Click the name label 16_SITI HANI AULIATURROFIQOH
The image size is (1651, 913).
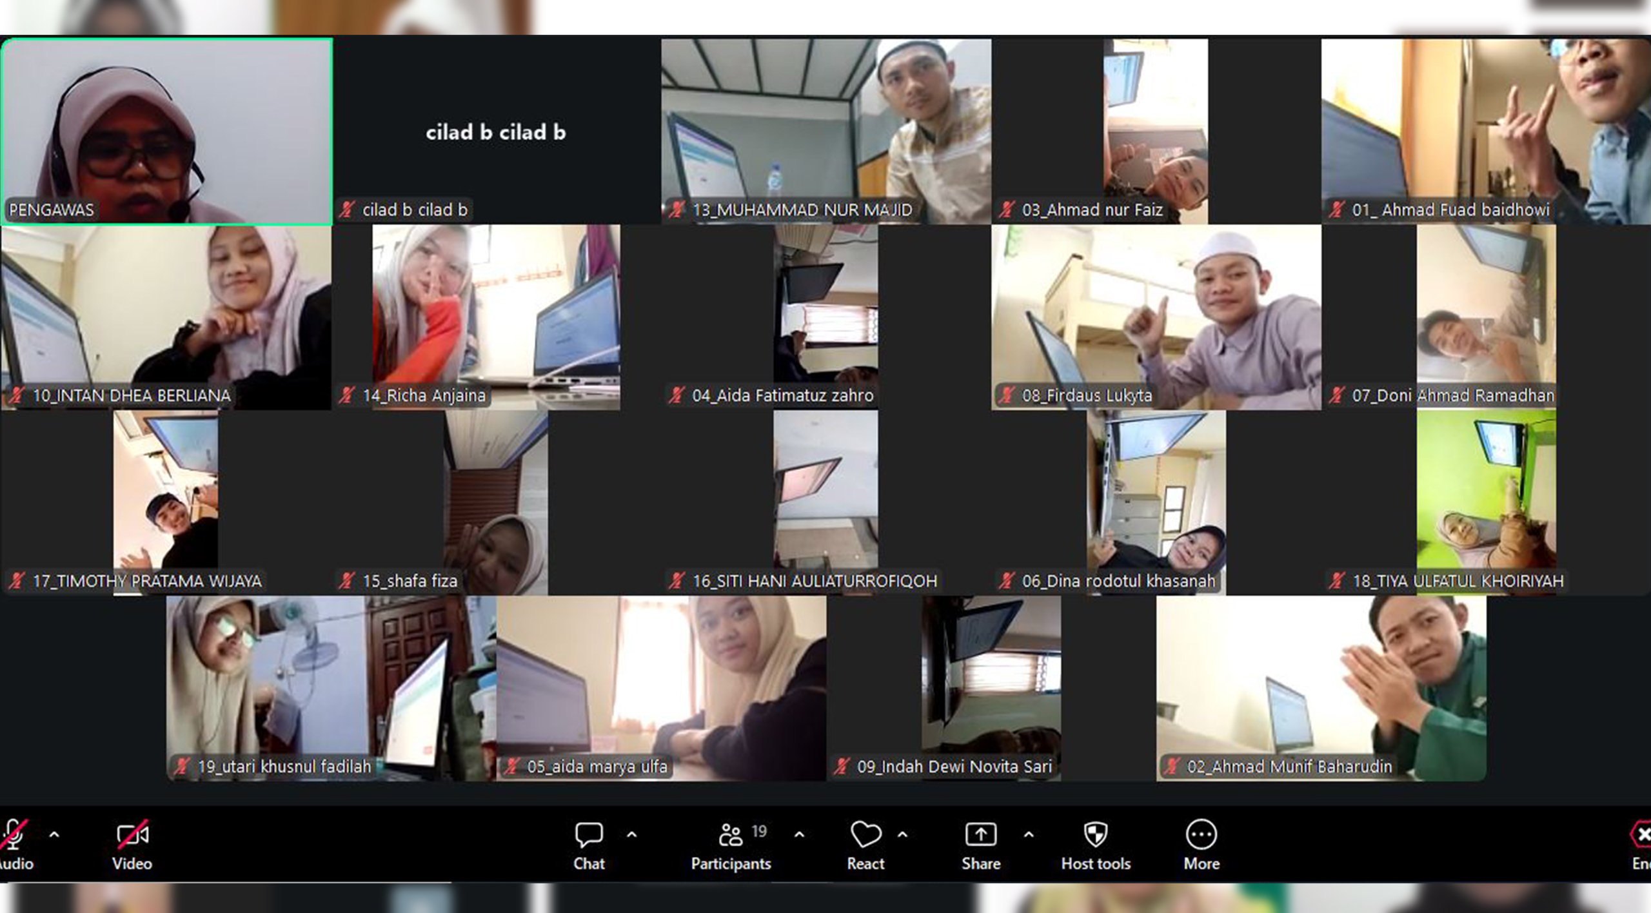[815, 581]
